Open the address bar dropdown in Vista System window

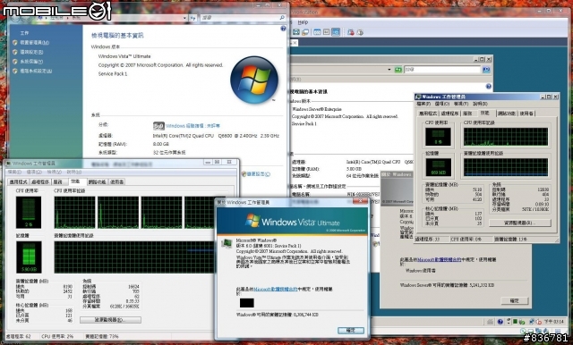point(184,18)
